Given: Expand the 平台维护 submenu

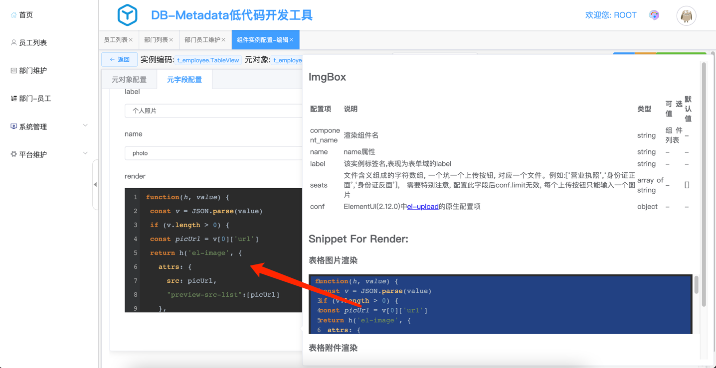Looking at the screenshot, I should pos(85,154).
